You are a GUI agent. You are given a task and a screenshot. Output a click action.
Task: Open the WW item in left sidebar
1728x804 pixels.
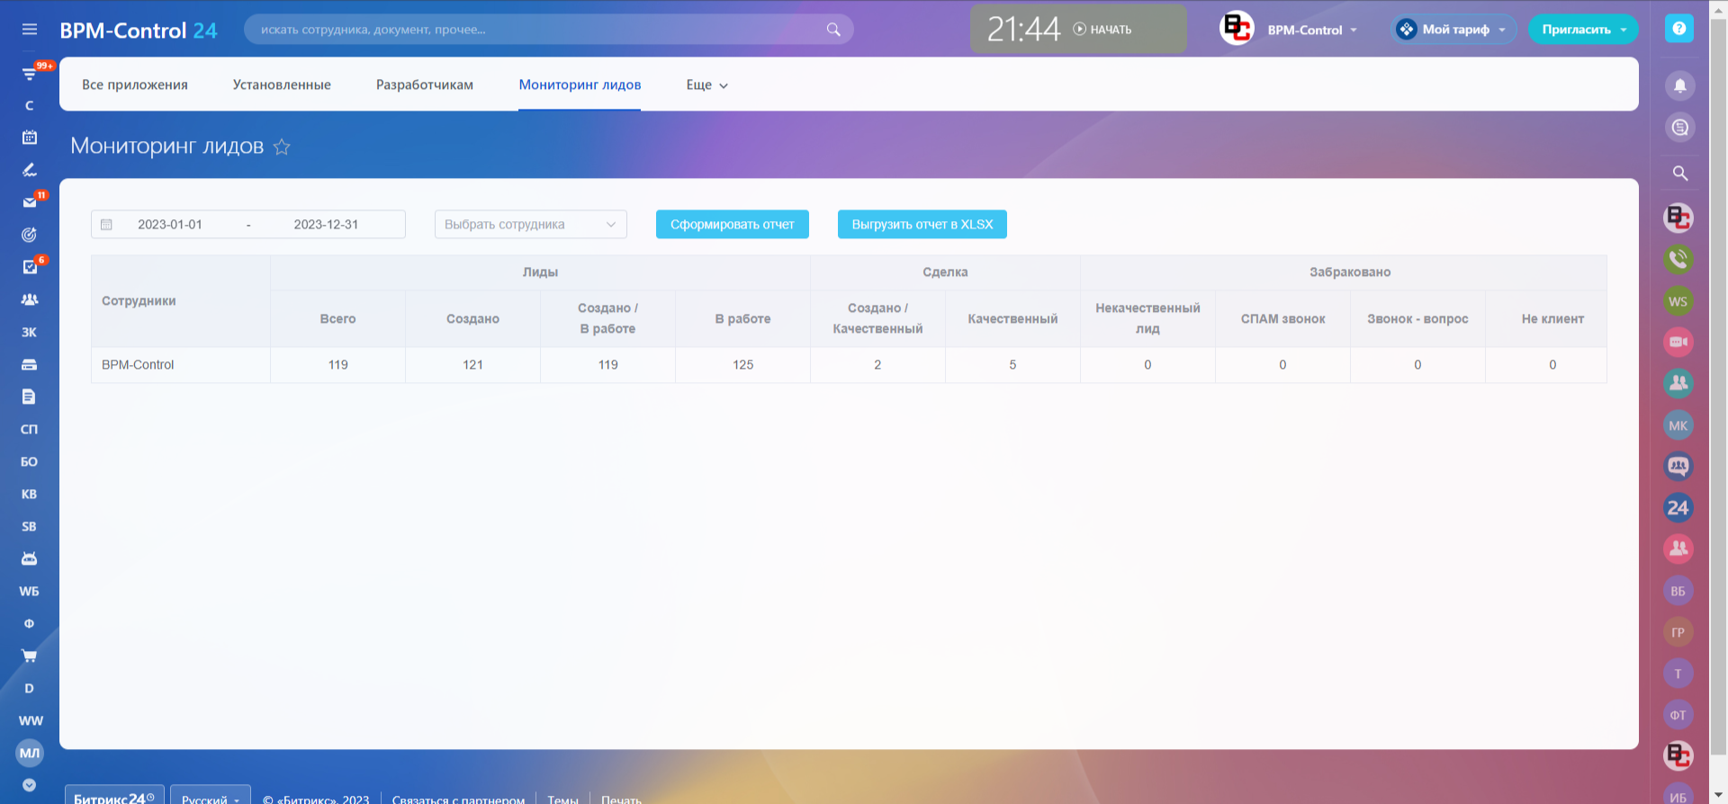click(x=31, y=720)
